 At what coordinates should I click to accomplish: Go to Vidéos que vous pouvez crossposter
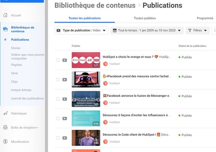28,57
